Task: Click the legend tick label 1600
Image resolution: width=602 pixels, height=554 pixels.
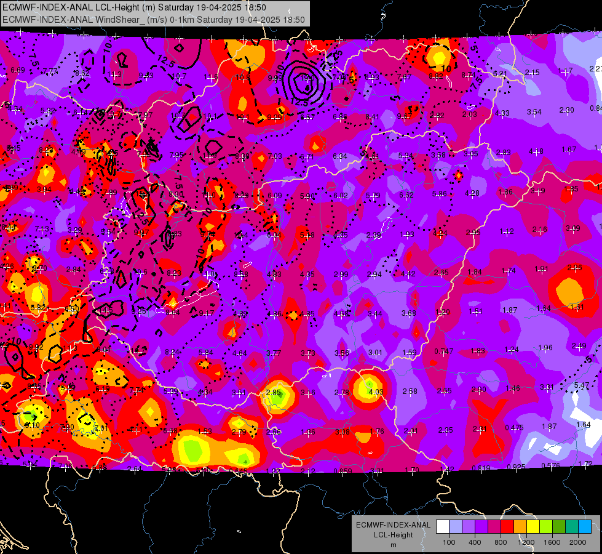Action: [x=552, y=542]
